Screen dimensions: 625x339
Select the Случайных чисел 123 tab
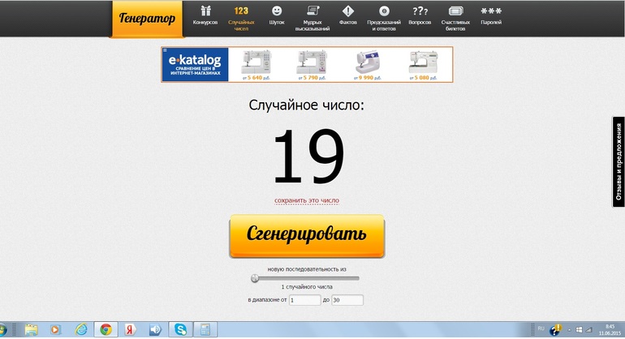tap(241, 16)
